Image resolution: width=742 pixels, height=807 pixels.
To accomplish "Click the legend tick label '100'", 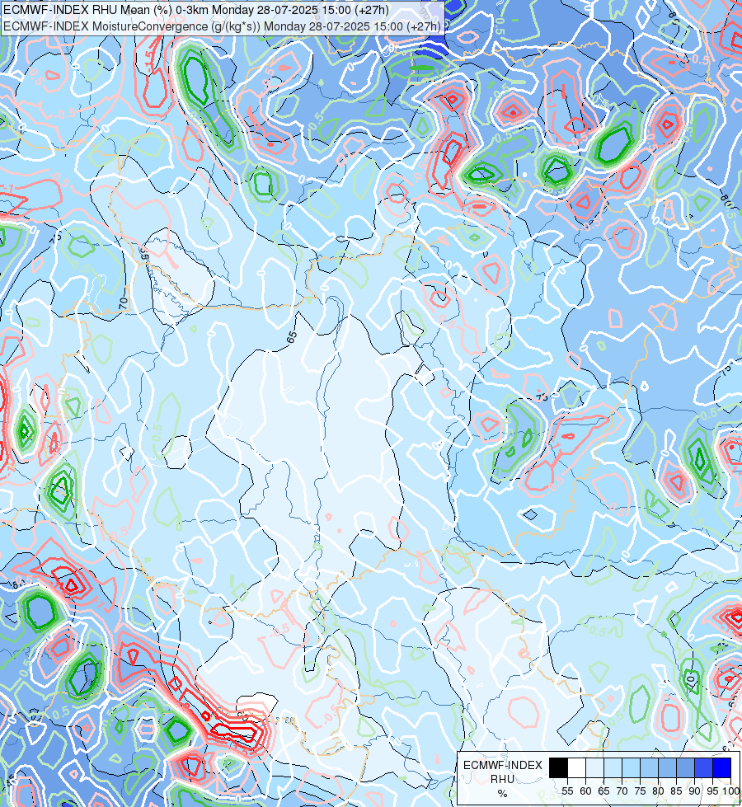I will click(x=731, y=791).
